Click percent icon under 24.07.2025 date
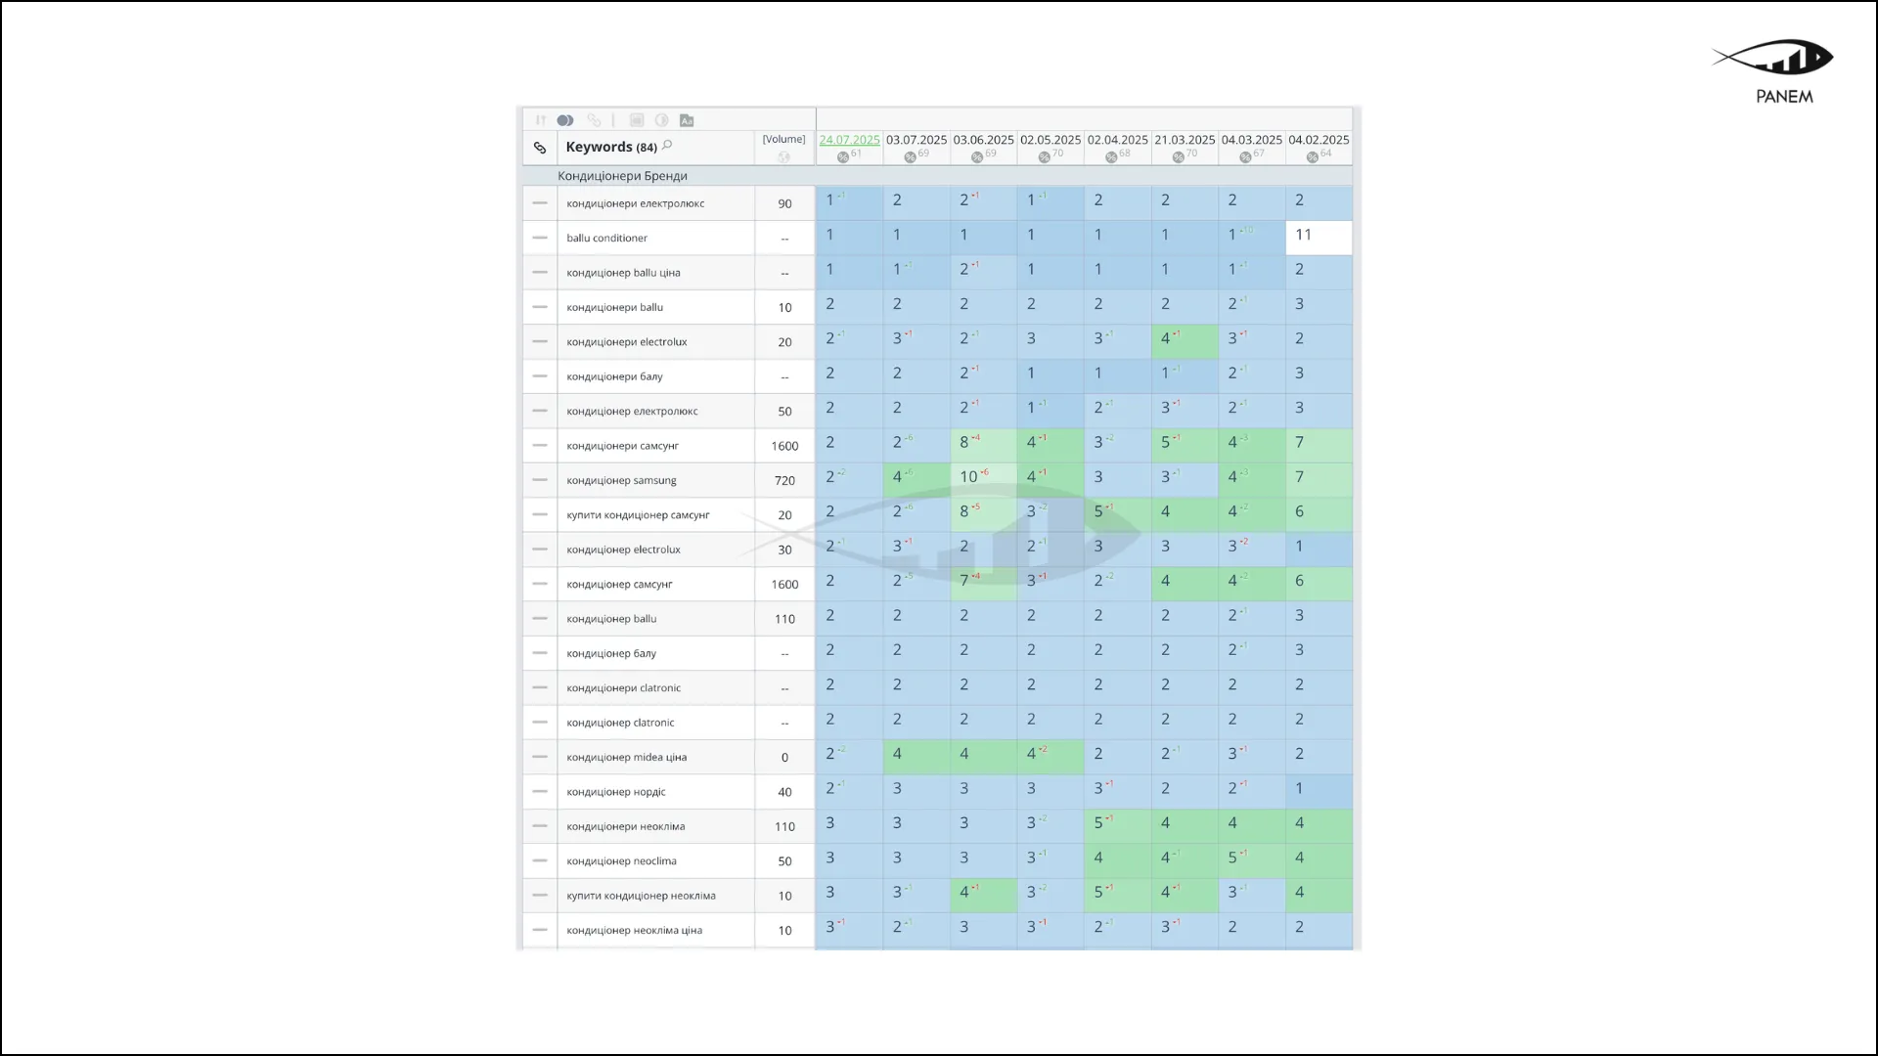This screenshot has height=1056, width=1878. tap(843, 156)
